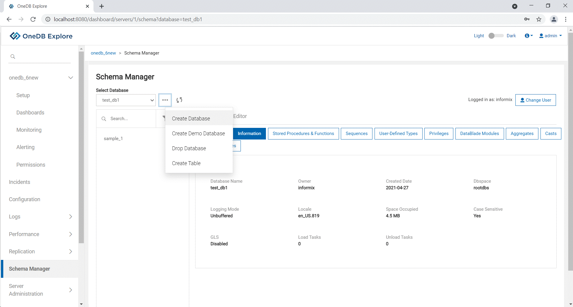Click the OneDB Explore logo
Image resolution: width=573 pixels, height=307 pixels.
(x=41, y=36)
